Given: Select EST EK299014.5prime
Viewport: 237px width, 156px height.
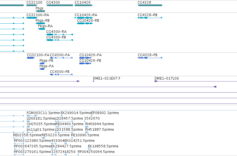Looking at the screenshot, I should 62,116.
